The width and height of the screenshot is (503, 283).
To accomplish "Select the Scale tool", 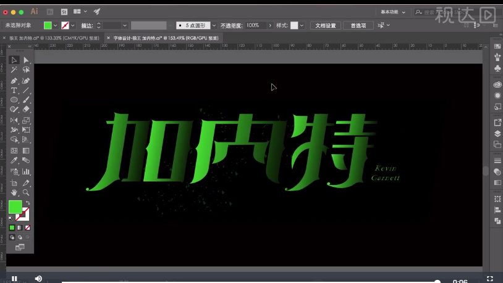I will tap(26, 120).
